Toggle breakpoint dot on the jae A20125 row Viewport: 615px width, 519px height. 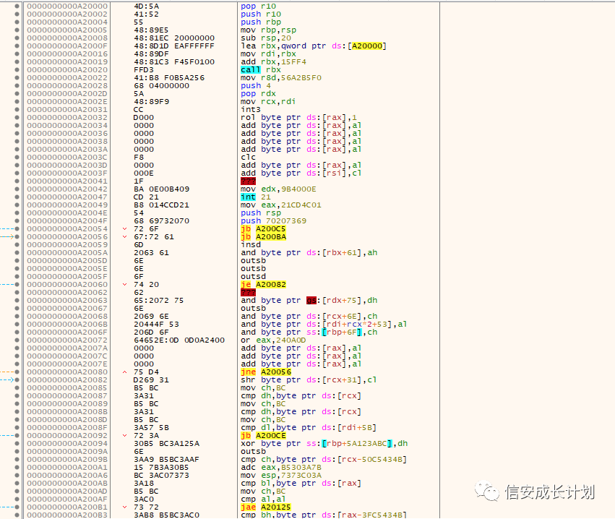click(17, 507)
